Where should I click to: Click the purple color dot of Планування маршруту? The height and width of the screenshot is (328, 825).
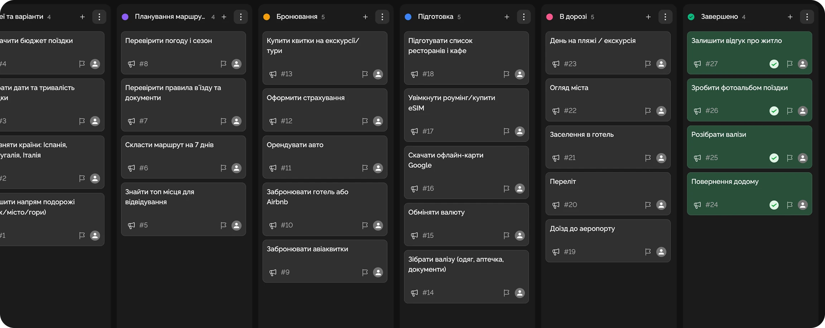coord(125,17)
